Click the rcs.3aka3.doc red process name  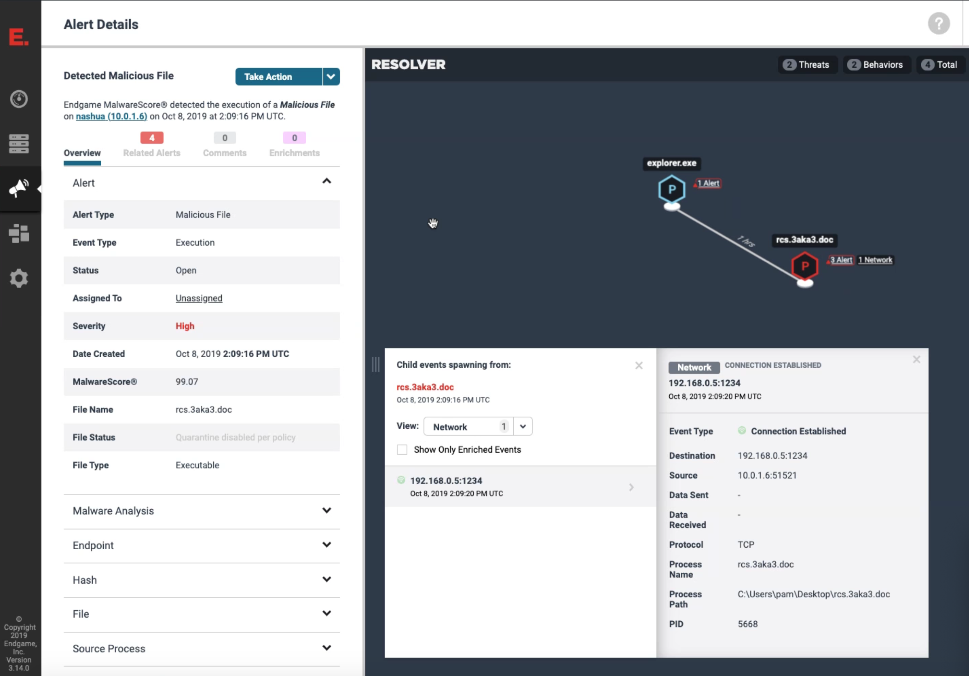coord(425,387)
